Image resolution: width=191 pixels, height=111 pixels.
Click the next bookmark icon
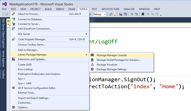153,14
